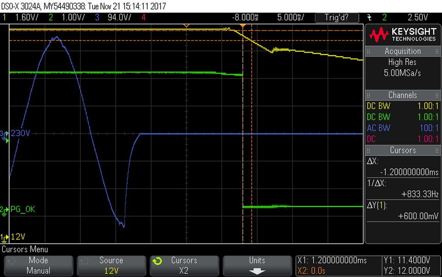Click the Y1 11.4000V cursor value
The image size is (442, 277).
[407, 261]
